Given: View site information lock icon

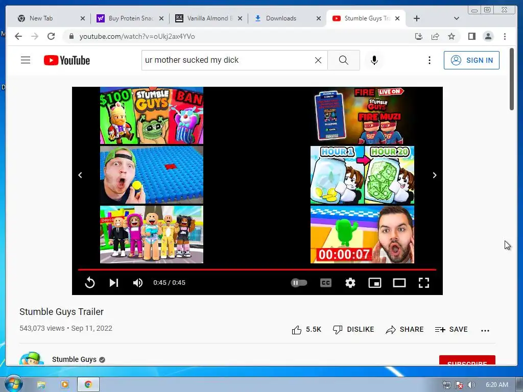Looking at the screenshot, I should click(71, 36).
